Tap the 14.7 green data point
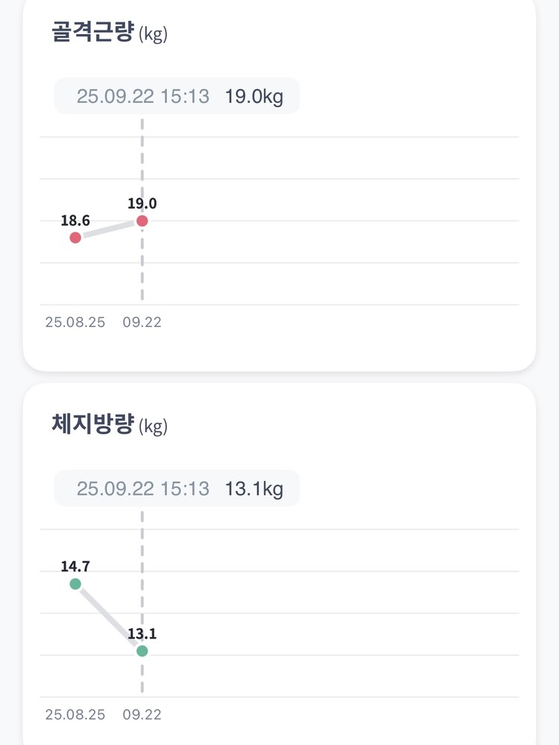This screenshot has width=559, height=745. click(75, 584)
